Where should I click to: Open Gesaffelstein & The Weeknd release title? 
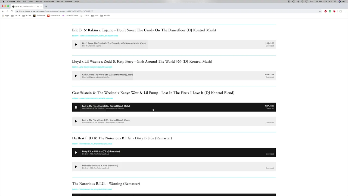click(153, 93)
